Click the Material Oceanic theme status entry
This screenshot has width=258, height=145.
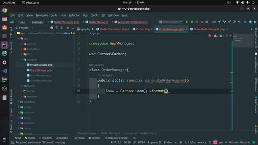[237, 142]
